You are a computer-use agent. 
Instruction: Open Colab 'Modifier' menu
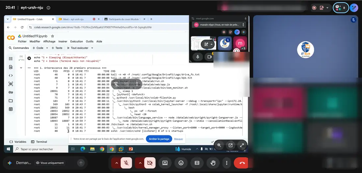35,41
